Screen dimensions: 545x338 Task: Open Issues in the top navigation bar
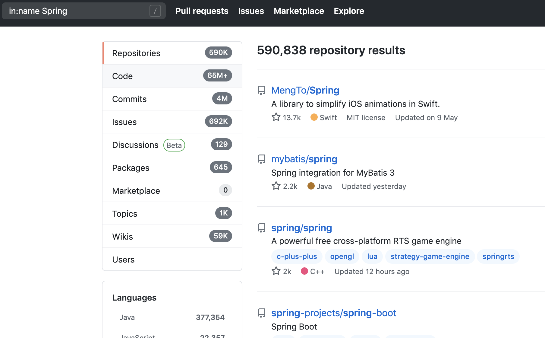pyautogui.click(x=251, y=11)
